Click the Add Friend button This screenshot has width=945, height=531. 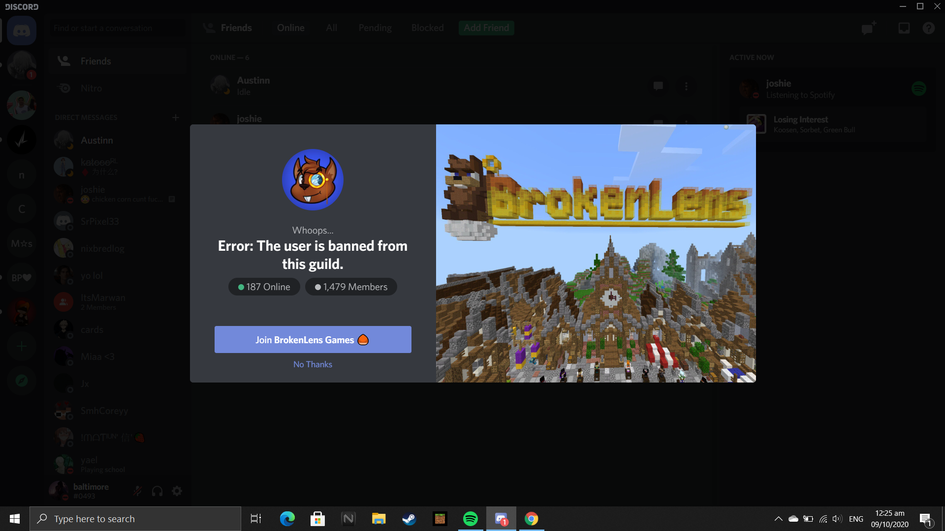click(x=486, y=28)
